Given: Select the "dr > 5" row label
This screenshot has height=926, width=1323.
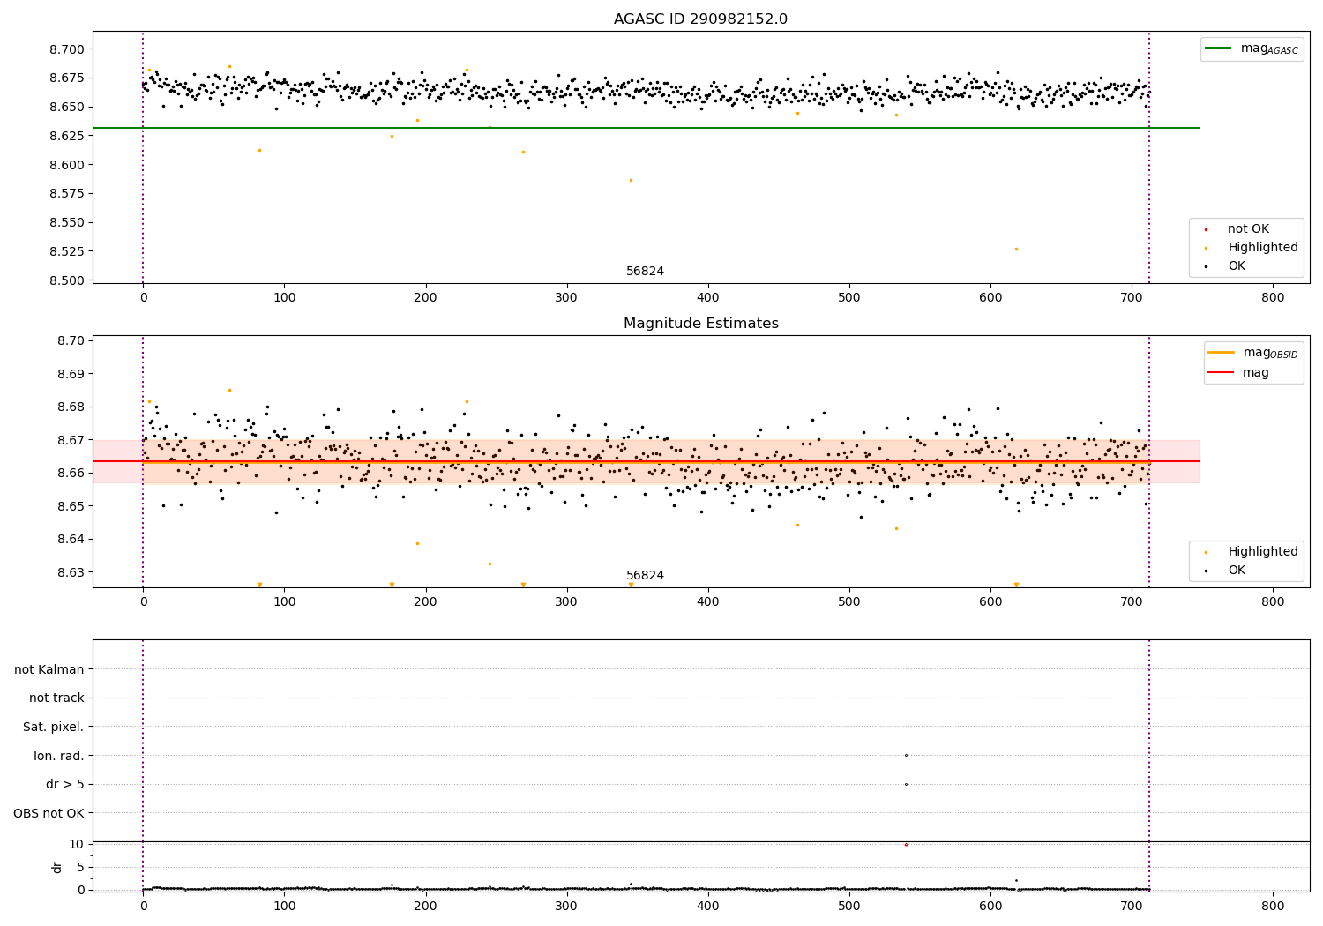Looking at the screenshot, I should [65, 785].
